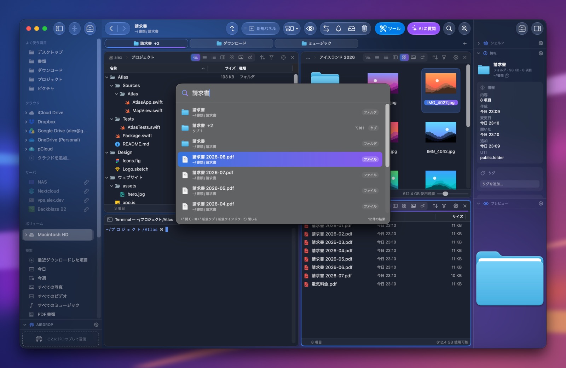This screenshot has height=368, width=566.
Task: Open the shelf icon in right toolbar
Action: (522, 29)
